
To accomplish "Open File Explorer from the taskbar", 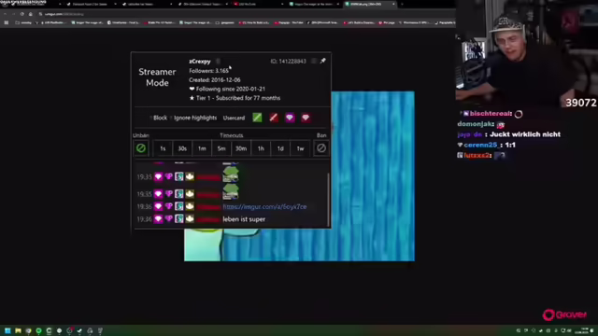I will tap(18, 330).
